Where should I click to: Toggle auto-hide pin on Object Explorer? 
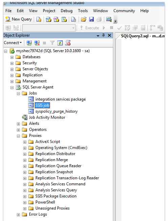(x=103, y=35)
